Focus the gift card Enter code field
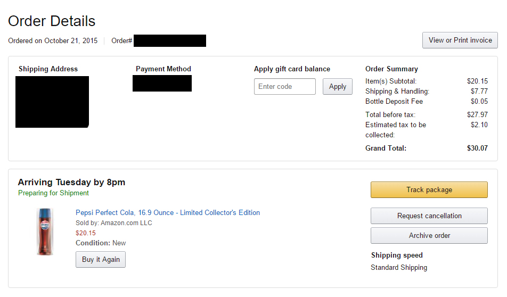The width and height of the screenshot is (507, 297). (284, 87)
